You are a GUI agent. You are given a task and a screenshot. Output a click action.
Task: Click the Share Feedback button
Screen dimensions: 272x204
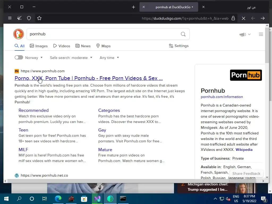[246, 173]
